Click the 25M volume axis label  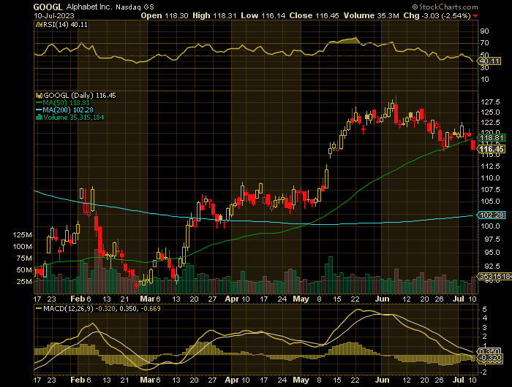(24, 282)
